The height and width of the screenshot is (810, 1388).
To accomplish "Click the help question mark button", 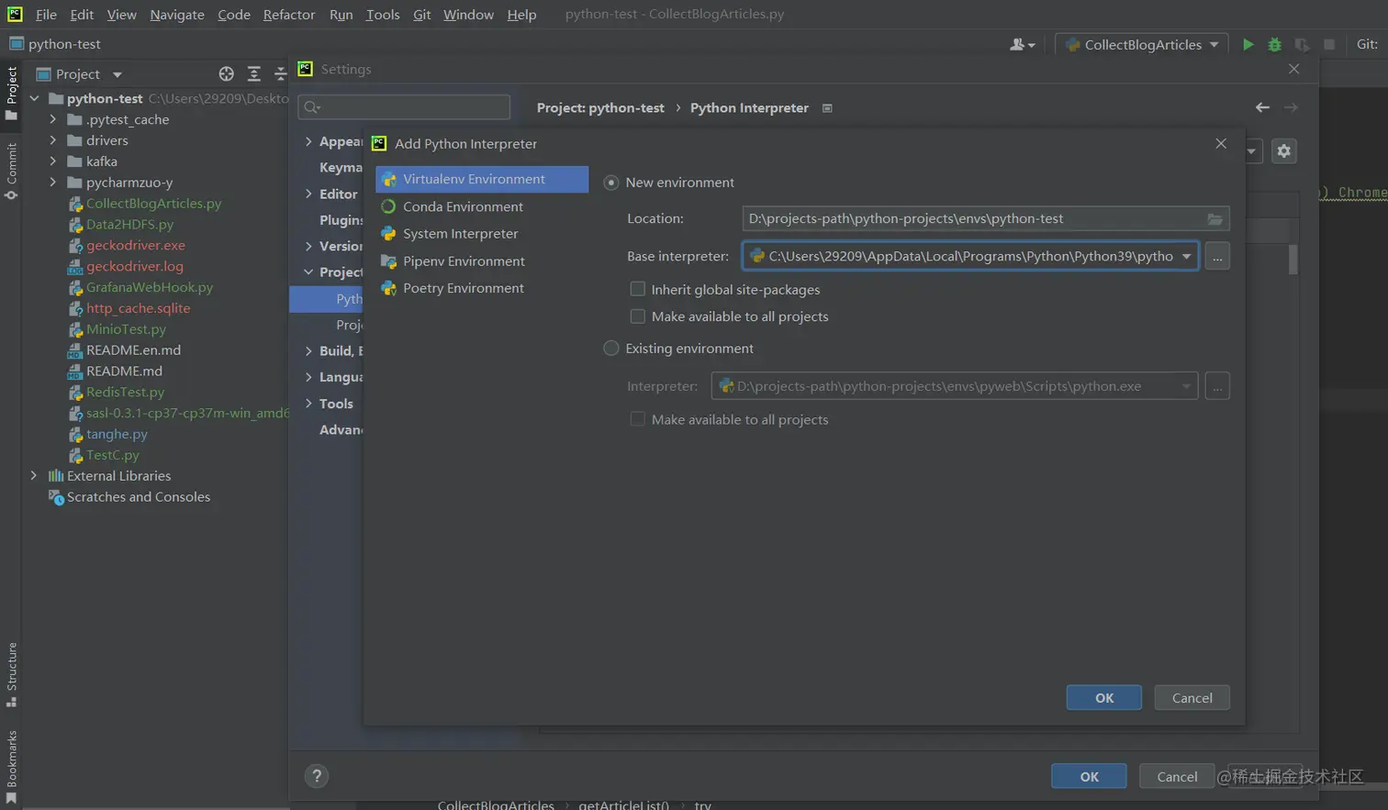I will tap(317, 776).
